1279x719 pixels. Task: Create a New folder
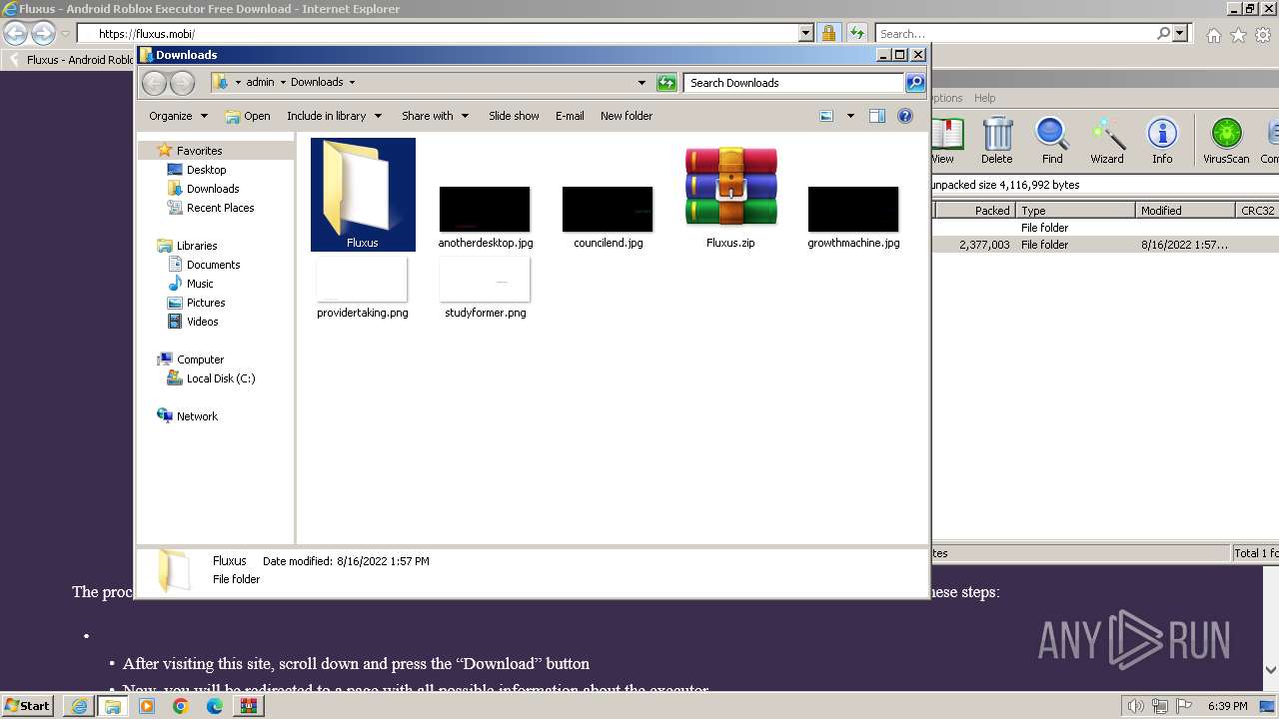(x=627, y=116)
